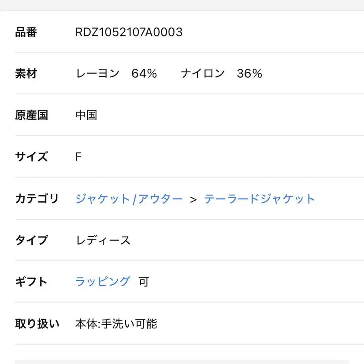Viewport: 364px width, 364px height.
Task: Click the 原産国 row label
Action: click(32, 115)
